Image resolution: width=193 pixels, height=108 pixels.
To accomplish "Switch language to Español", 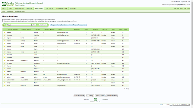I will (x=173, y=2).
